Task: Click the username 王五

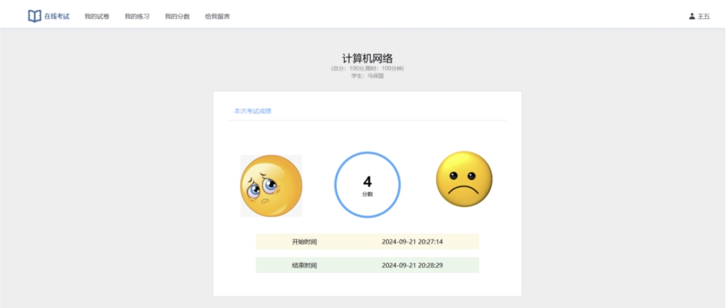Action: point(704,16)
